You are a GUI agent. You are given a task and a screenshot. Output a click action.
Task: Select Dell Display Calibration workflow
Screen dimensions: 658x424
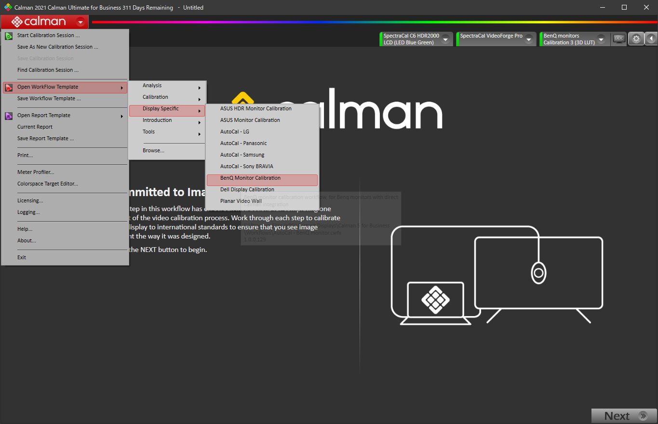pyautogui.click(x=262, y=189)
